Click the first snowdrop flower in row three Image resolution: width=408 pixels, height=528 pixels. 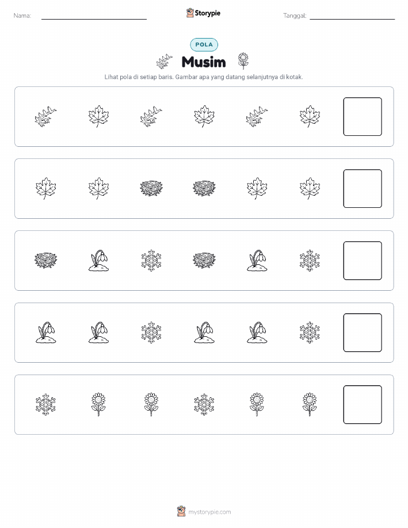[x=98, y=260]
